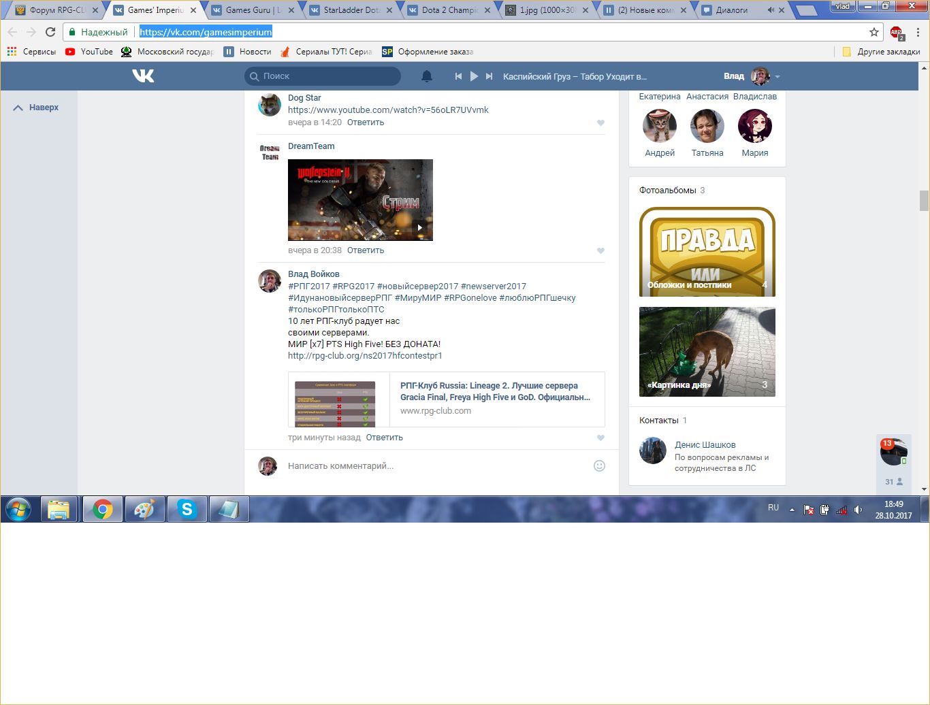Like Влад Войков's comment

click(x=600, y=438)
